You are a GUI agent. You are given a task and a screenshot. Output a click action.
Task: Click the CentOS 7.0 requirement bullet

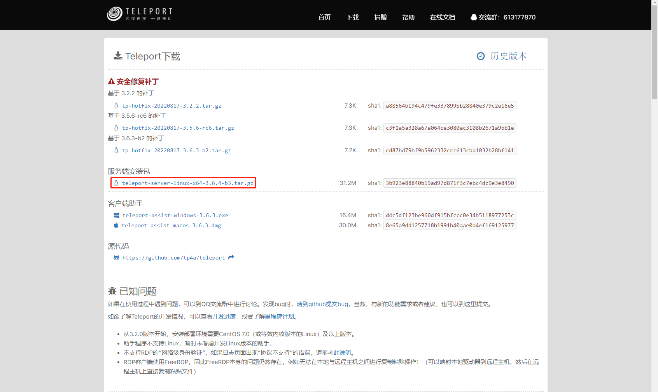click(x=240, y=334)
